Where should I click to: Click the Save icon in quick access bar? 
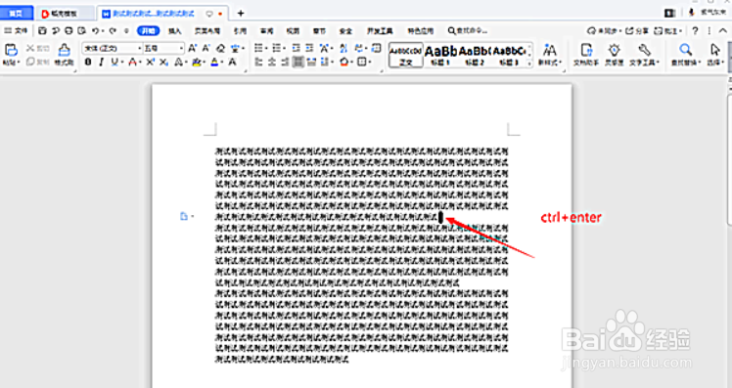[42, 30]
